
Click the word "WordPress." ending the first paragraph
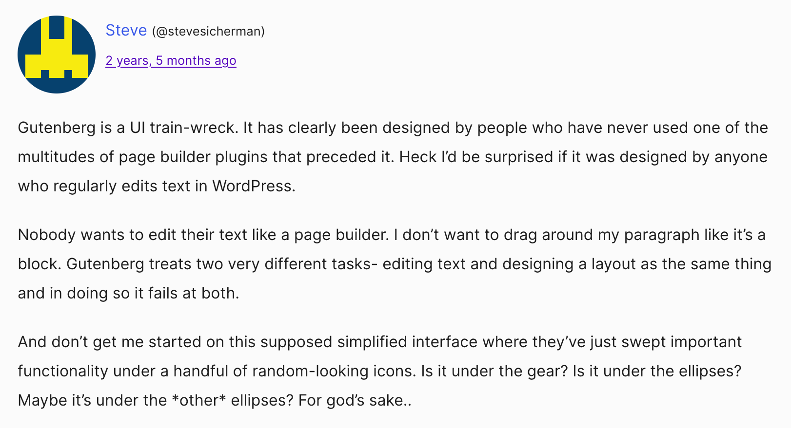254,186
